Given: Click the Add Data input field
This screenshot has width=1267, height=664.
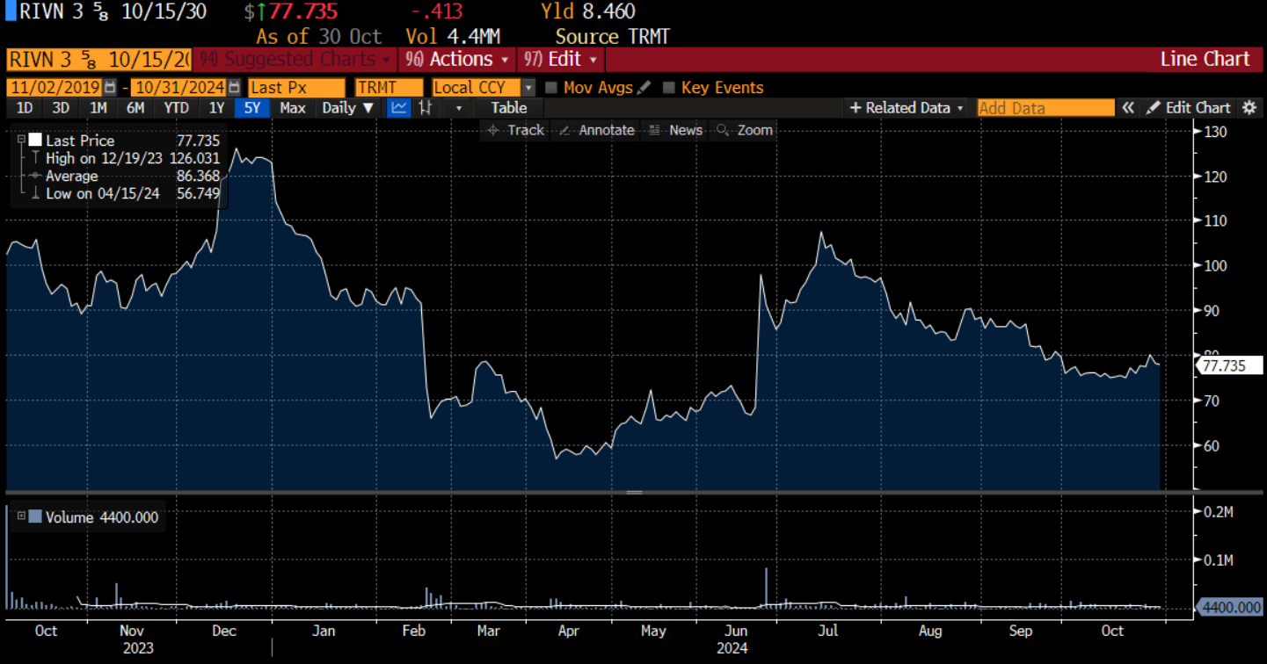Looking at the screenshot, I should coord(1045,107).
